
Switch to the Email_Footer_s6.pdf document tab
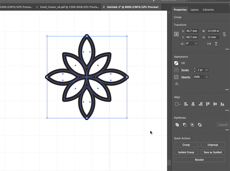(70, 7)
